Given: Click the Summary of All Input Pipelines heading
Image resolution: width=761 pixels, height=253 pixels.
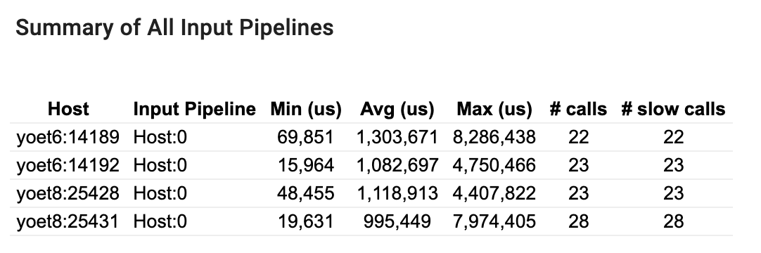Looking at the screenshot, I should click(x=174, y=27).
